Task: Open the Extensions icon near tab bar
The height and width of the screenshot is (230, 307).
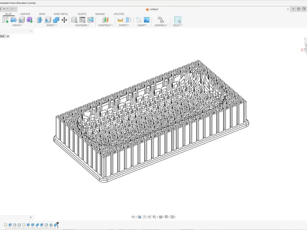Action: click(298, 9)
